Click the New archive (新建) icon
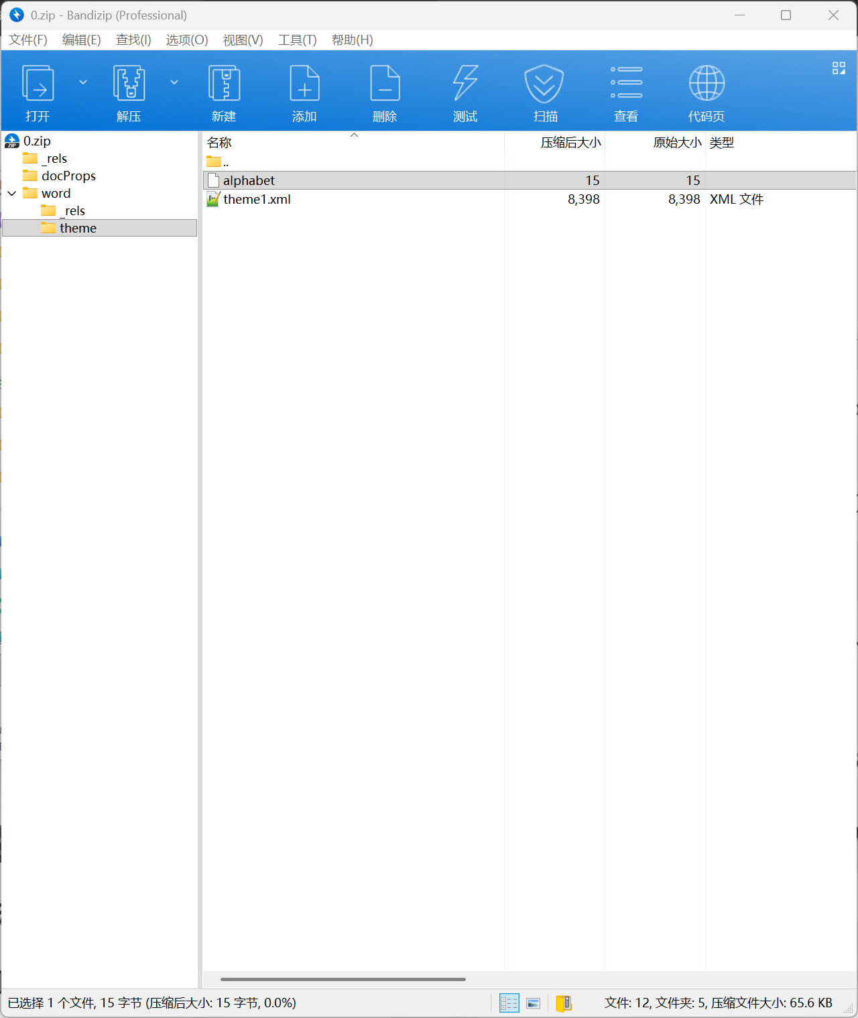The width and height of the screenshot is (858, 1018). pyautogui.click(x=224, y=84)
